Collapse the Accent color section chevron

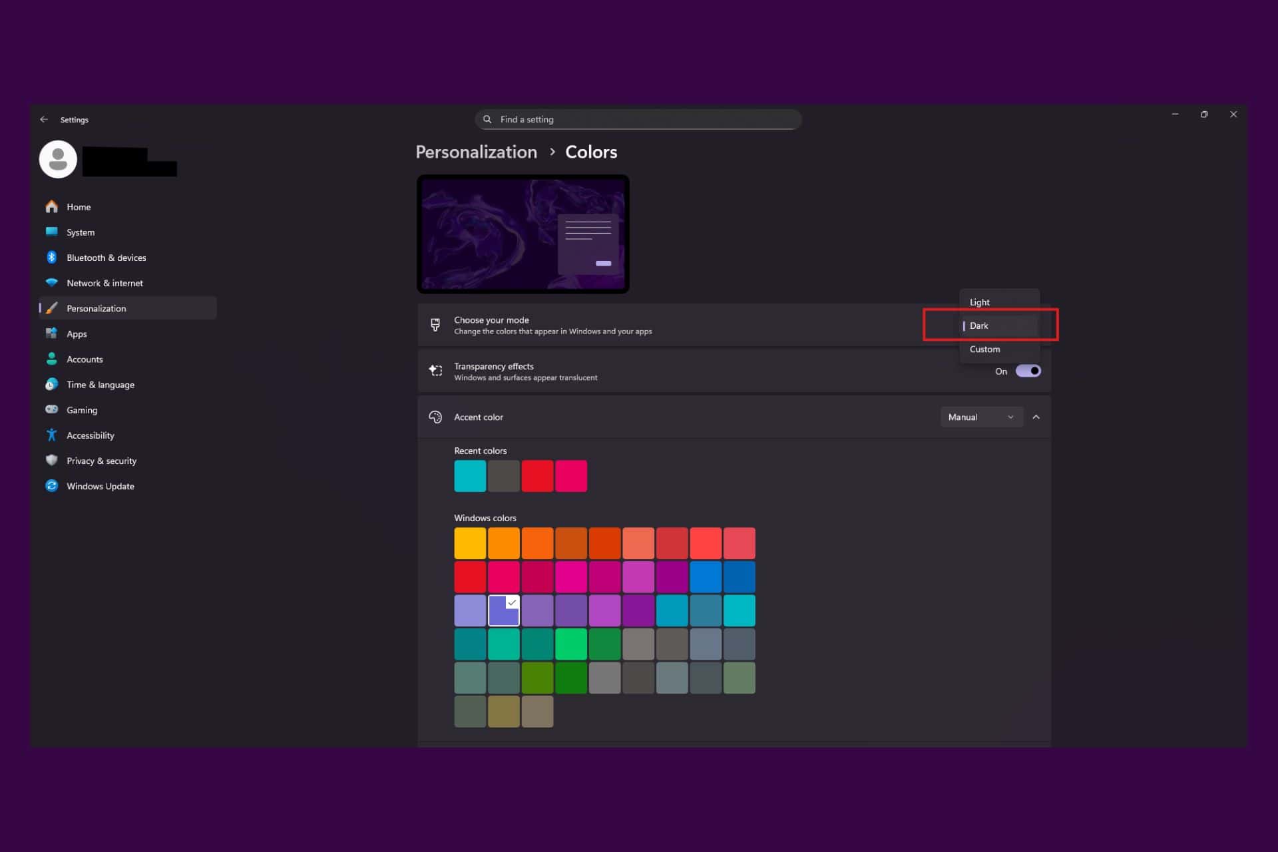1036,417
